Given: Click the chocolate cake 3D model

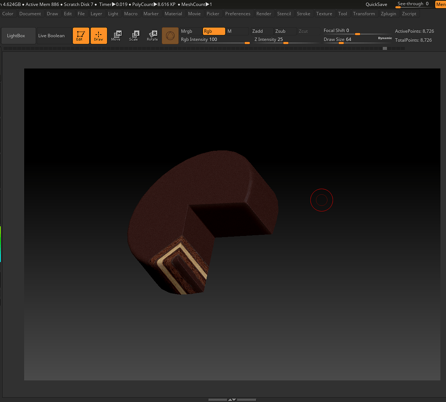Looking at the screenshot, I should 203,223.
